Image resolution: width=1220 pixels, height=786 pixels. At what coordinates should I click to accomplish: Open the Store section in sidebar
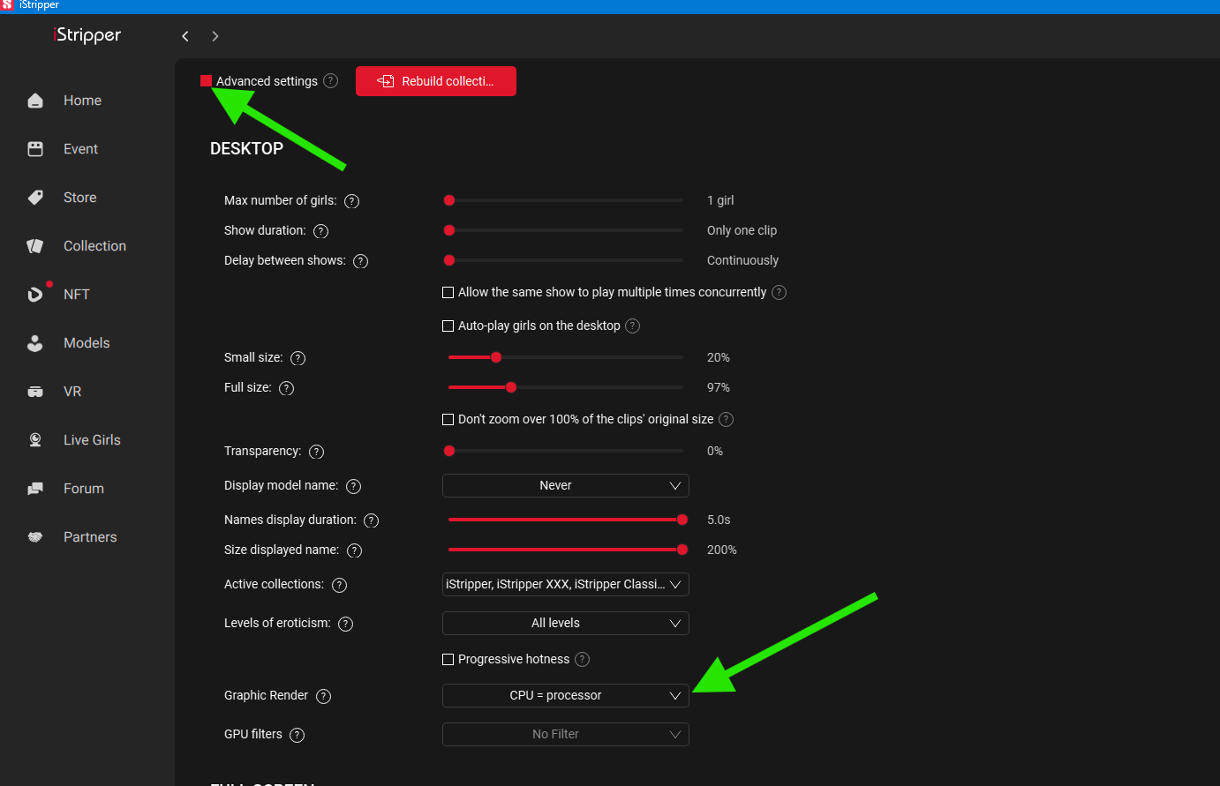[x=79, y=198]
